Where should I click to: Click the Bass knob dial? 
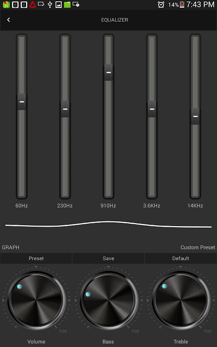[x=108, y=301]
